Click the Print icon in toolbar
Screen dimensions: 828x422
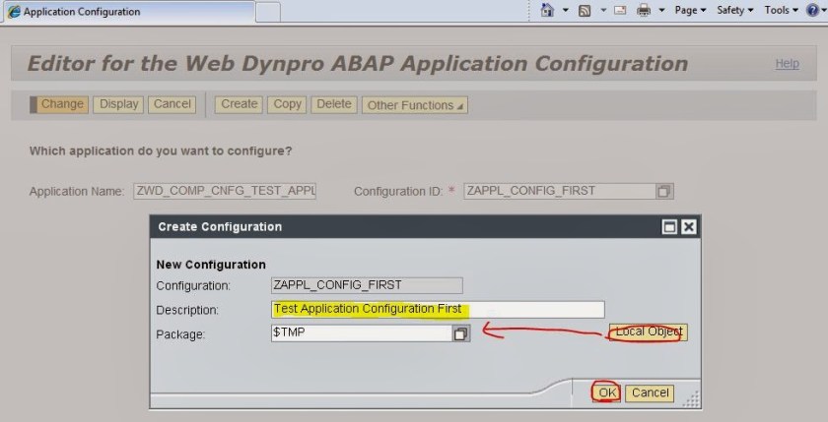643,10
